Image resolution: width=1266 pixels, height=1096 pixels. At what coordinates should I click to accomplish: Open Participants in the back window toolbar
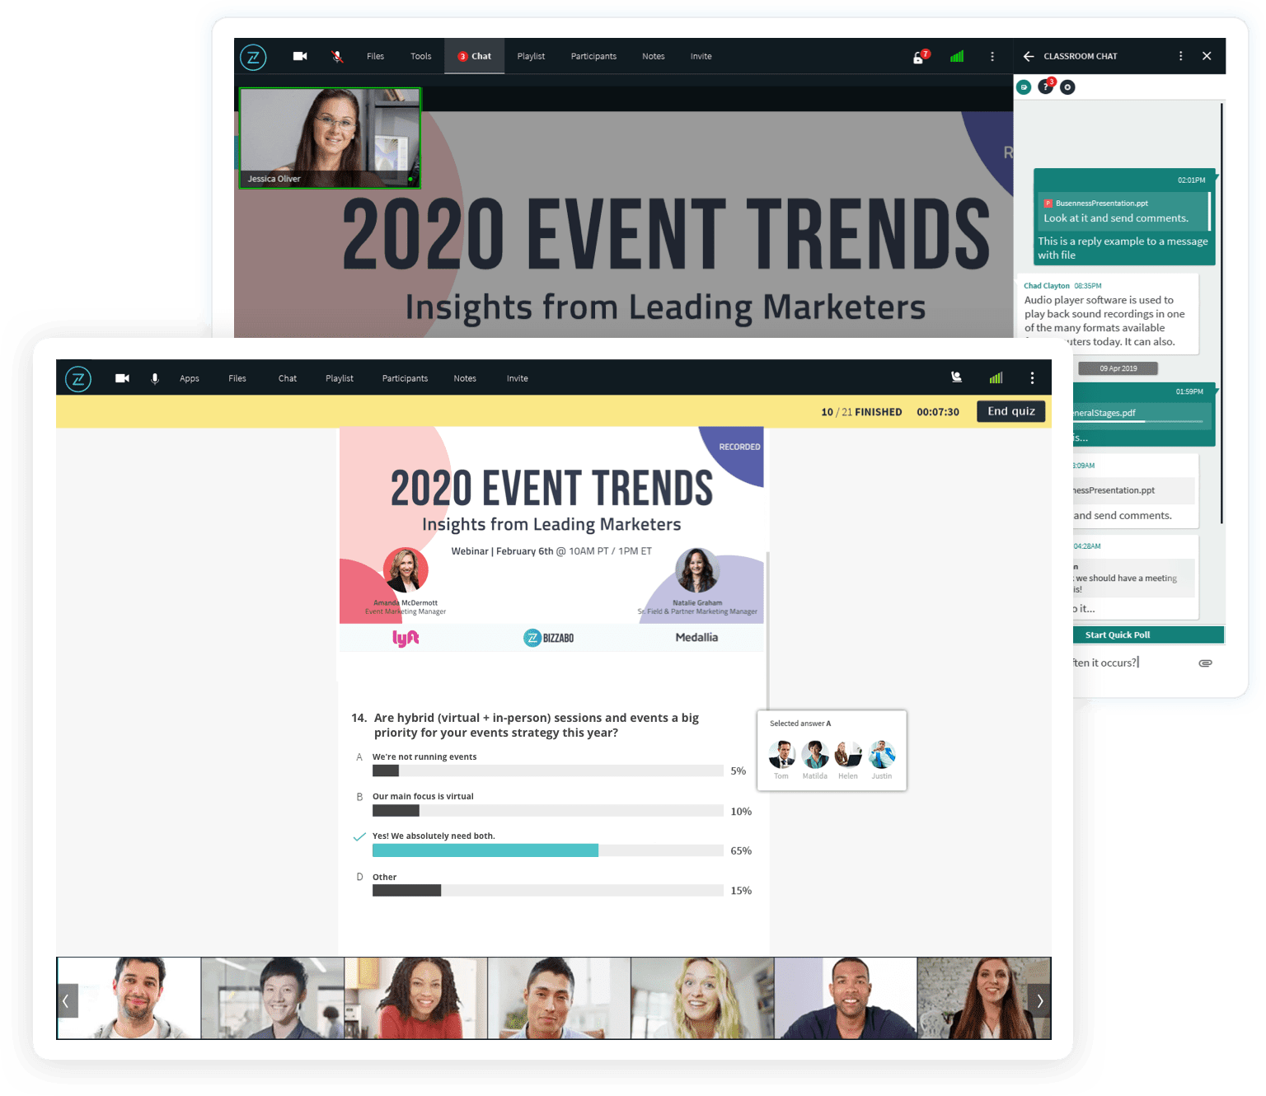click(593, 56)
